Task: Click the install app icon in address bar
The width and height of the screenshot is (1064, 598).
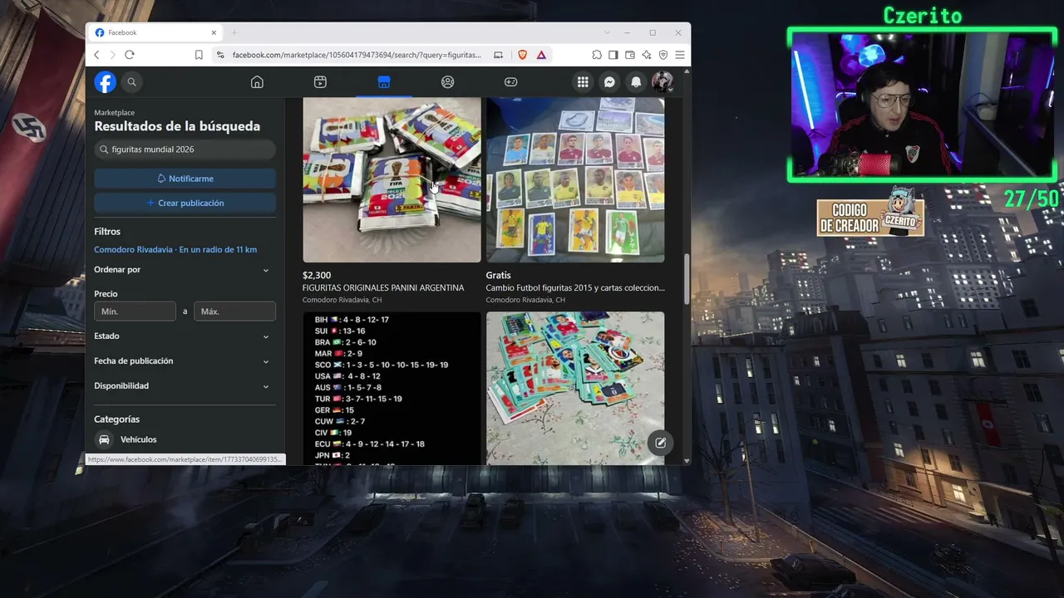Action: tap(498, 55)
